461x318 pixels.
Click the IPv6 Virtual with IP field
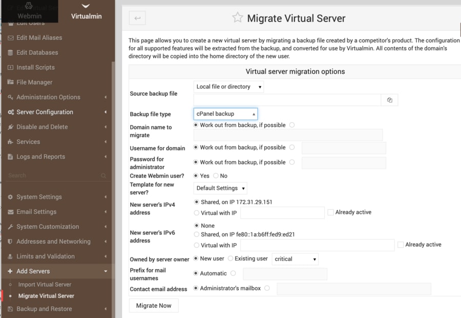pyautogui.click(x=317, y=245)
